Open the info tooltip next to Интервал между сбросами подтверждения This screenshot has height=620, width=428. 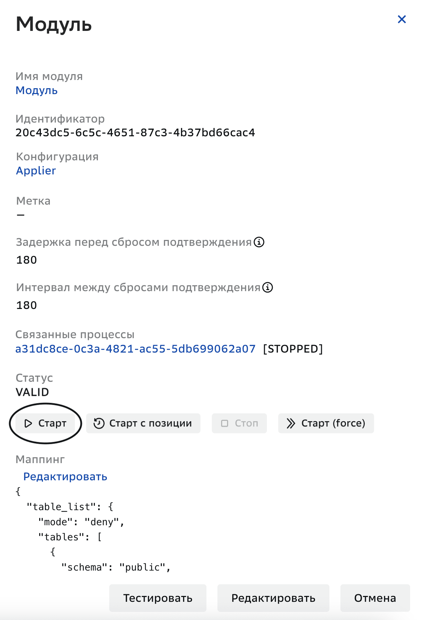point(267,288)
